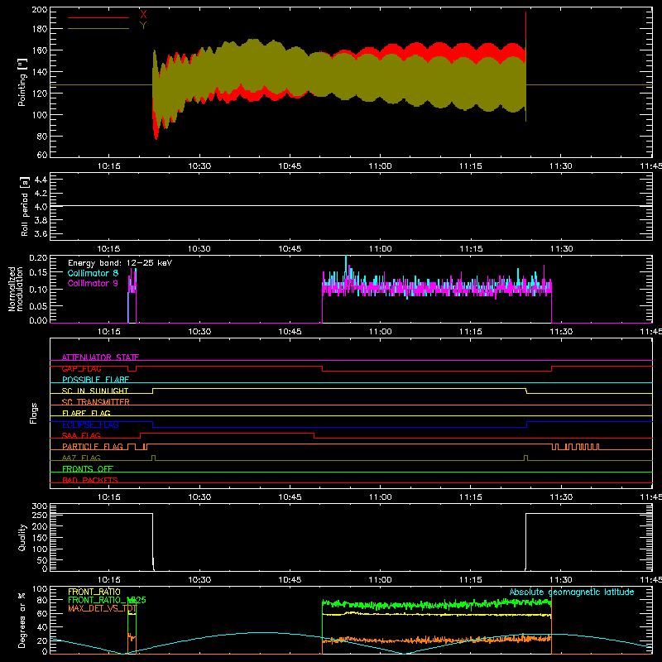Click the orange MAX_DET_VS_TOT legend label
Screen dimensions: 662x662
tap(102, 608)
